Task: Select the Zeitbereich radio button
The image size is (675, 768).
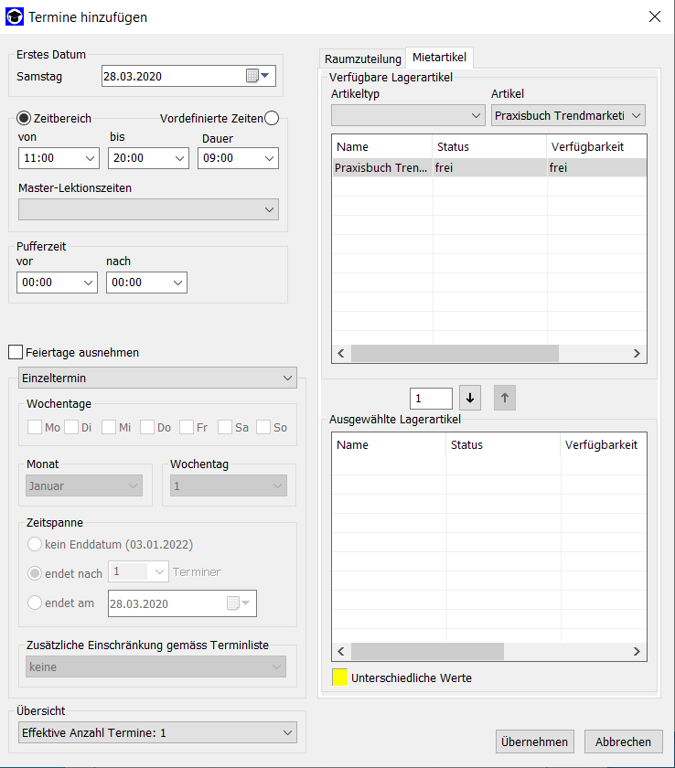Action: [x=25, y=118]
